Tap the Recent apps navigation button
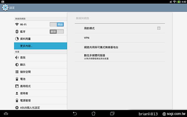This screenshot has height=117, width=187. (112, 113)
